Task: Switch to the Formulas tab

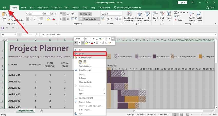Action: click(x=56, y=8)
